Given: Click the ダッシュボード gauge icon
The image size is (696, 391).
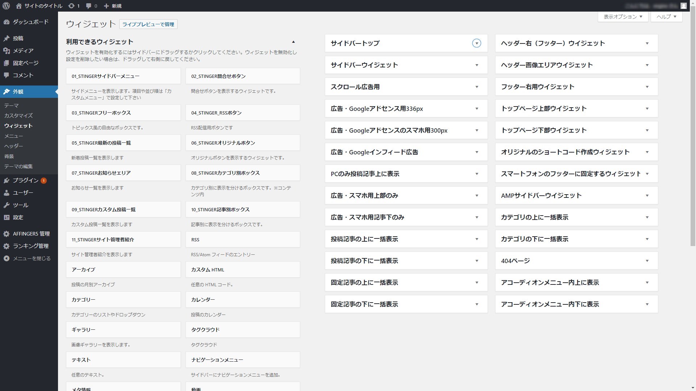Looking at the screenshot, I should [x=7, y=22].
